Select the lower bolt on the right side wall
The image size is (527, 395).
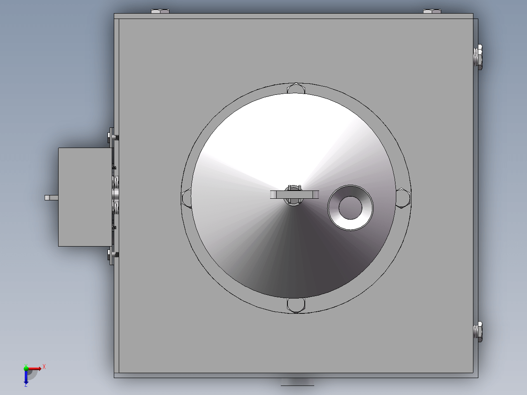pos(478,332)
